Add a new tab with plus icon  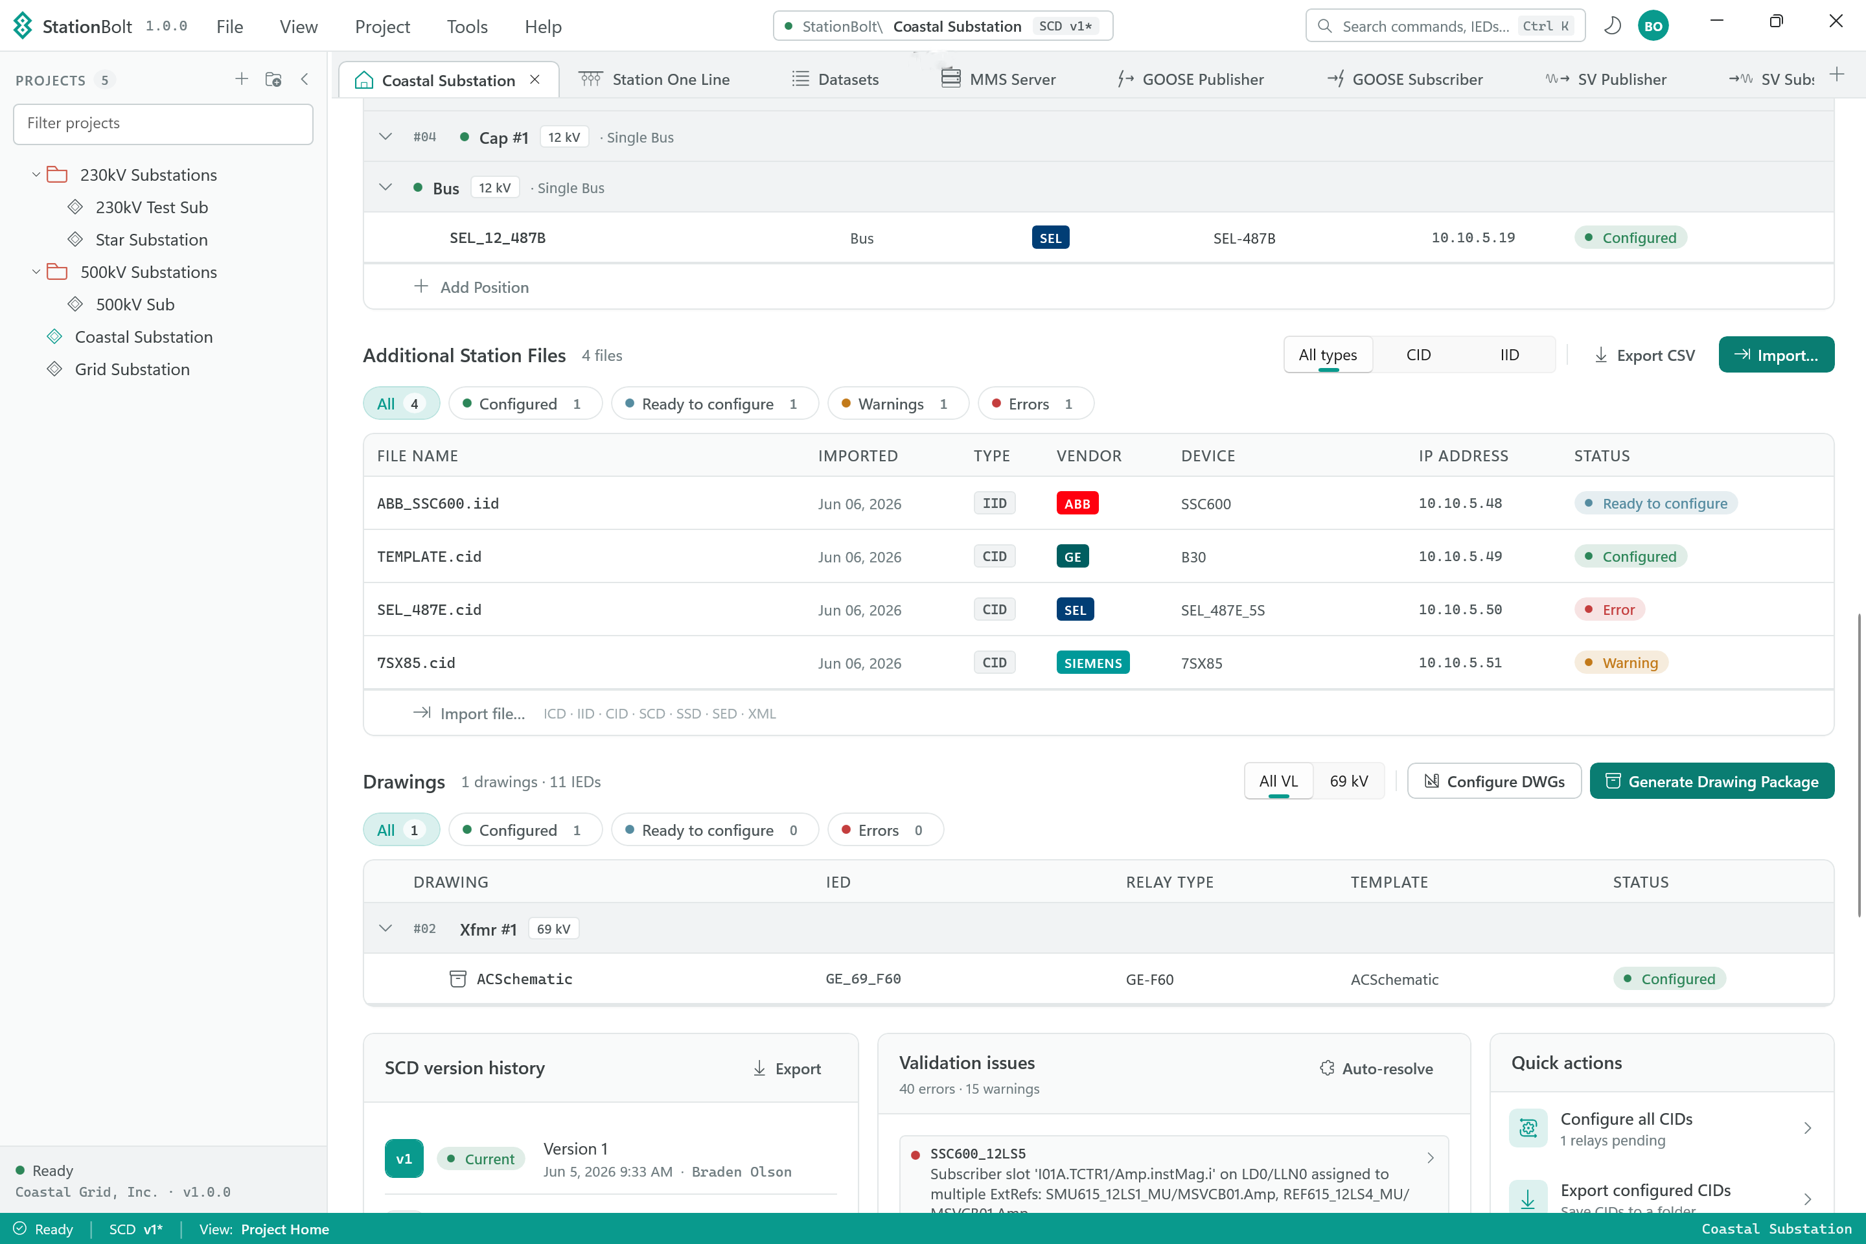point(1837,75)
